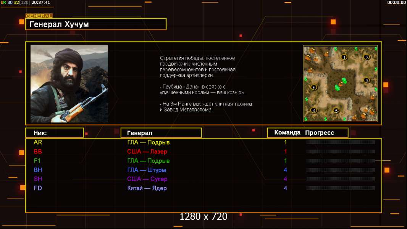The width and height of the screenshot is (407, 229).
Task: Click 'Китай — Ядер' faction text
Action: 147,188
